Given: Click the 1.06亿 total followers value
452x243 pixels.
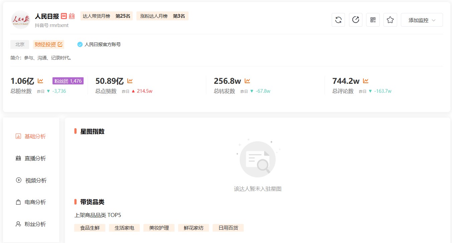Looking at the screenshot, I should tap(22, 81).
